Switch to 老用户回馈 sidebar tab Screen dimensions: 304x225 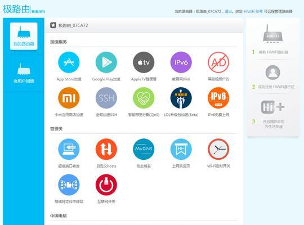pos(24,73)
